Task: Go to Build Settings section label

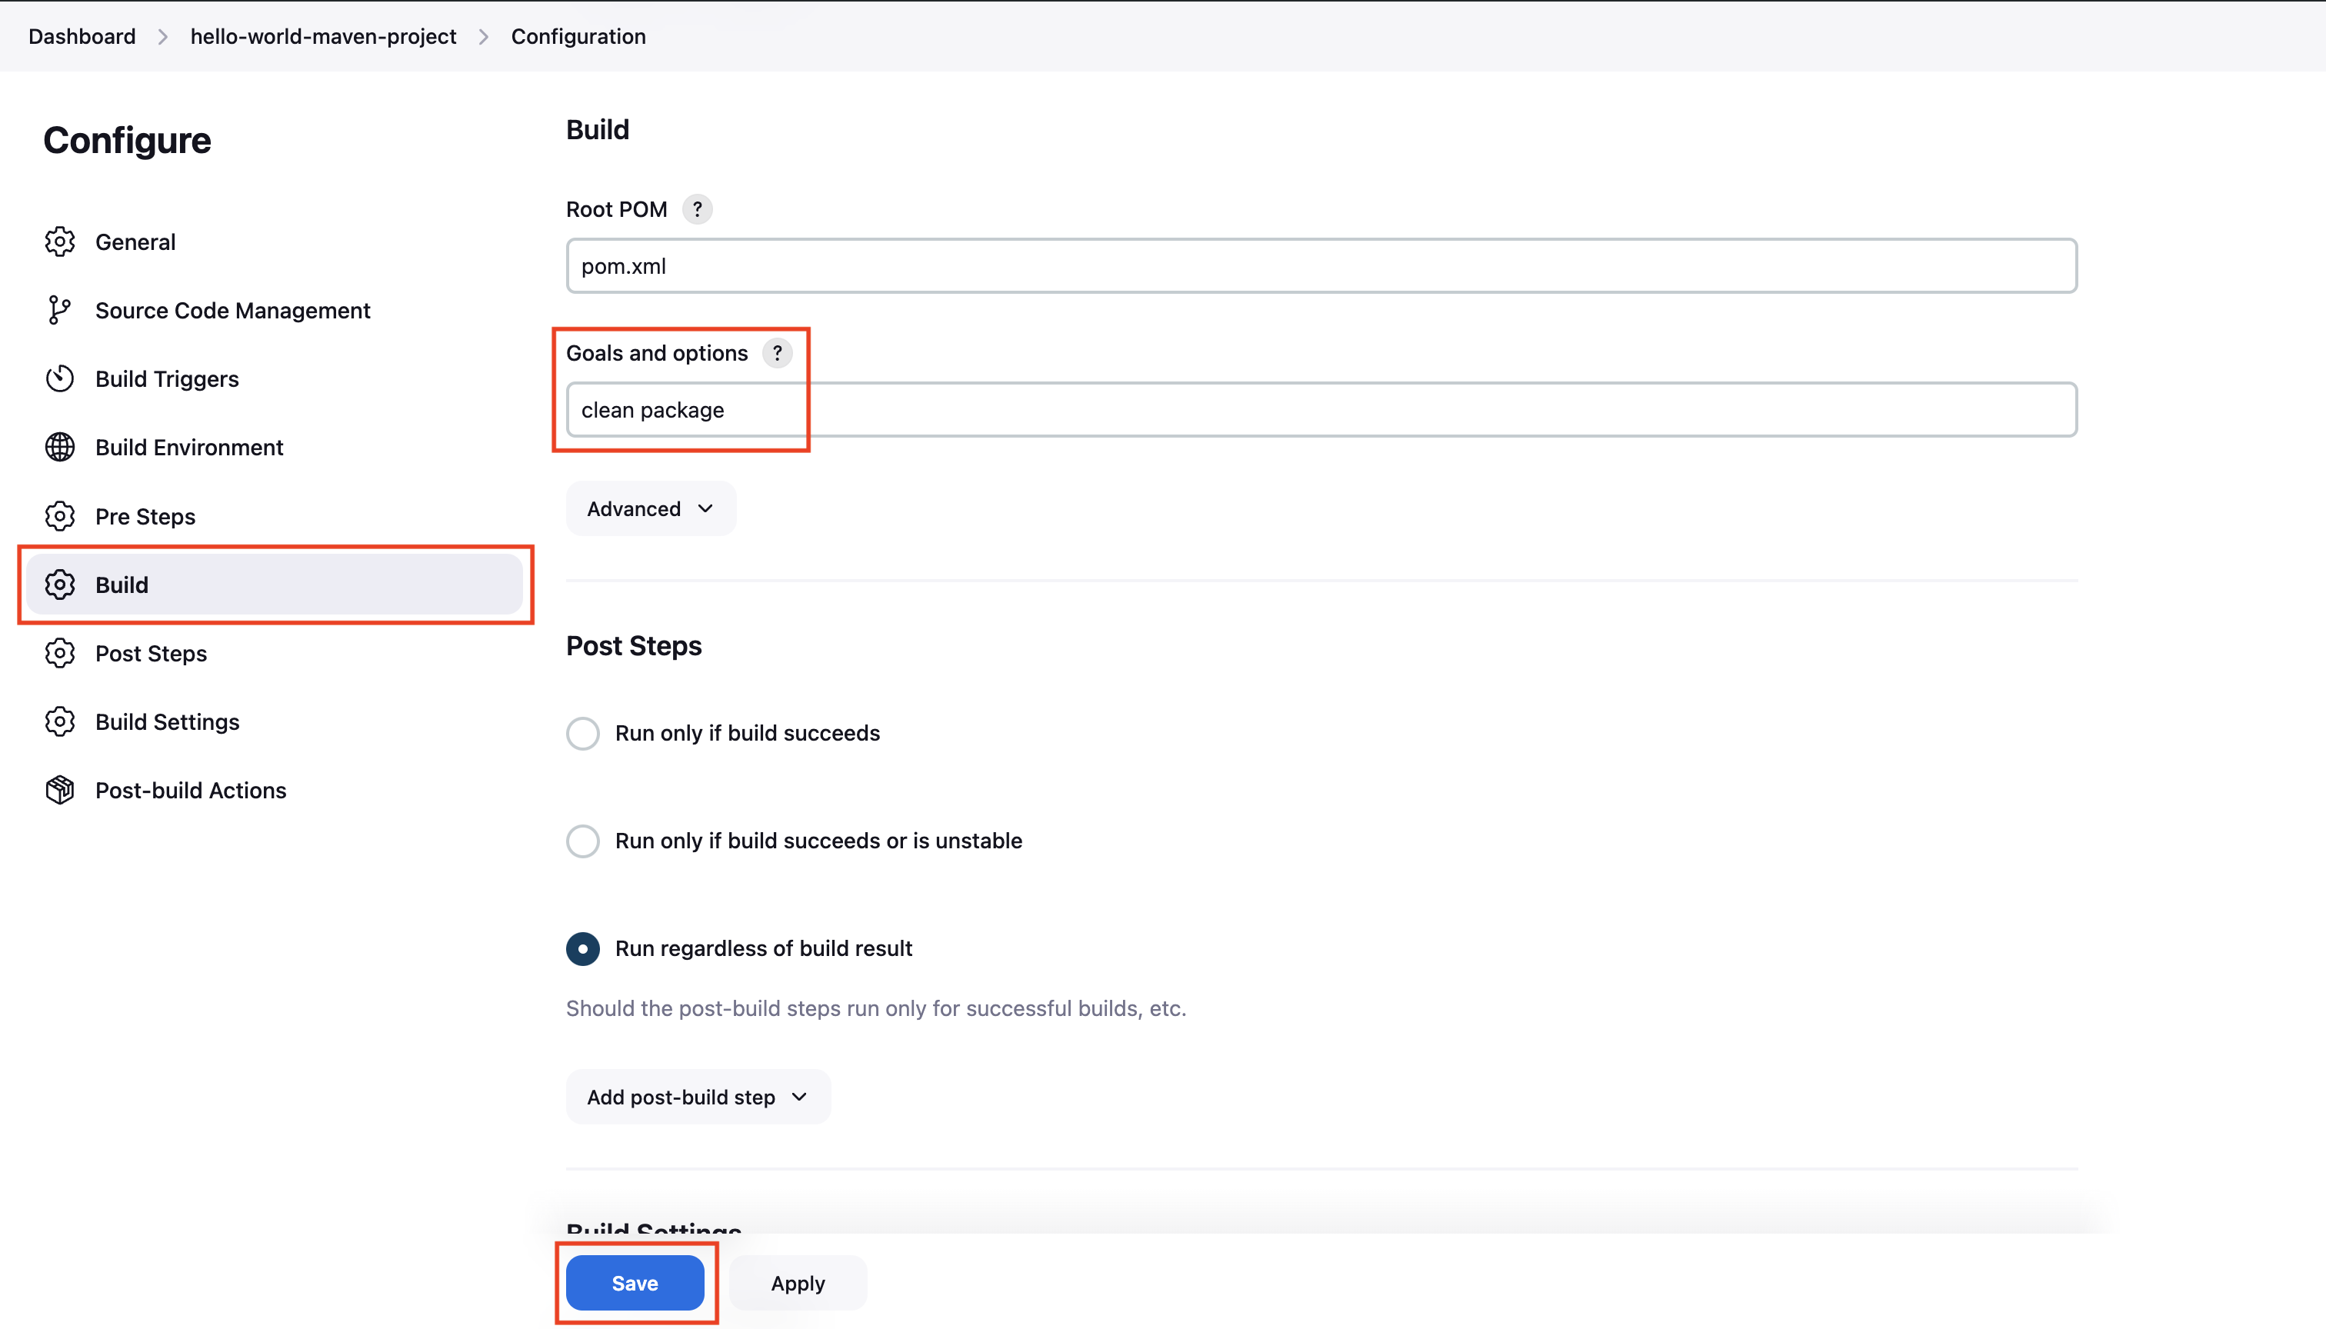Action: coord(167,722)
